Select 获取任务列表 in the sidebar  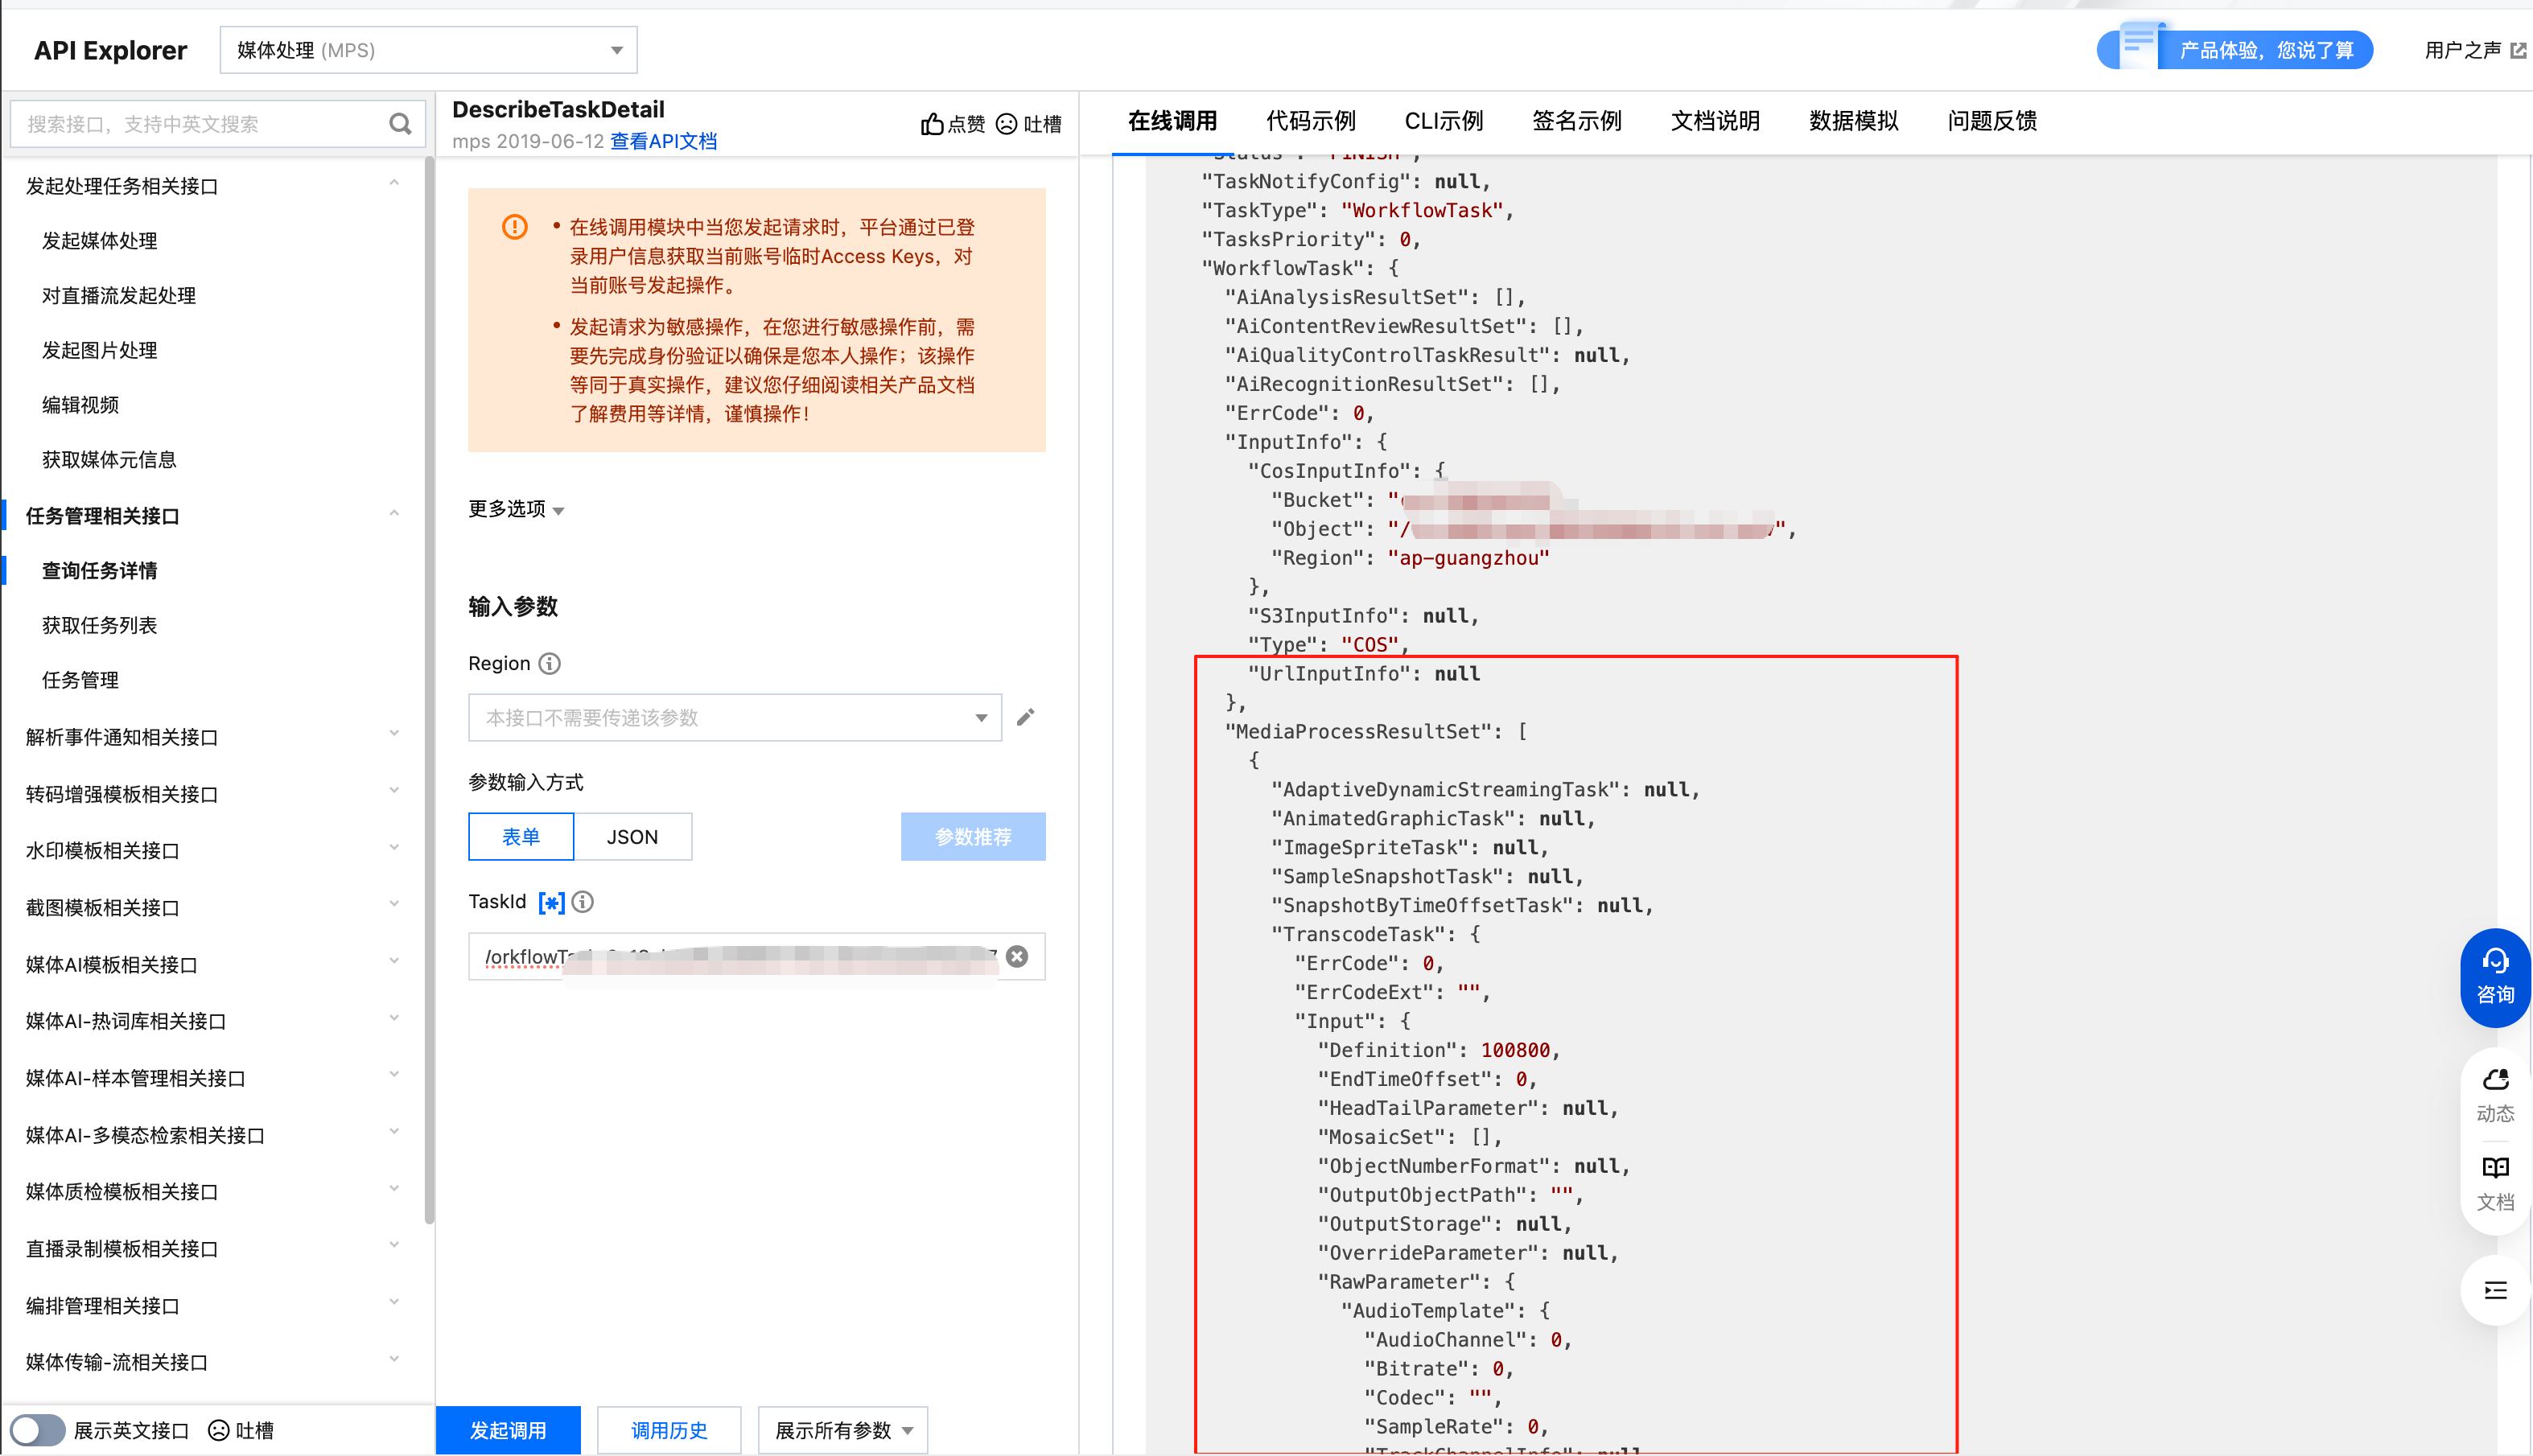(x=99, y=625)
